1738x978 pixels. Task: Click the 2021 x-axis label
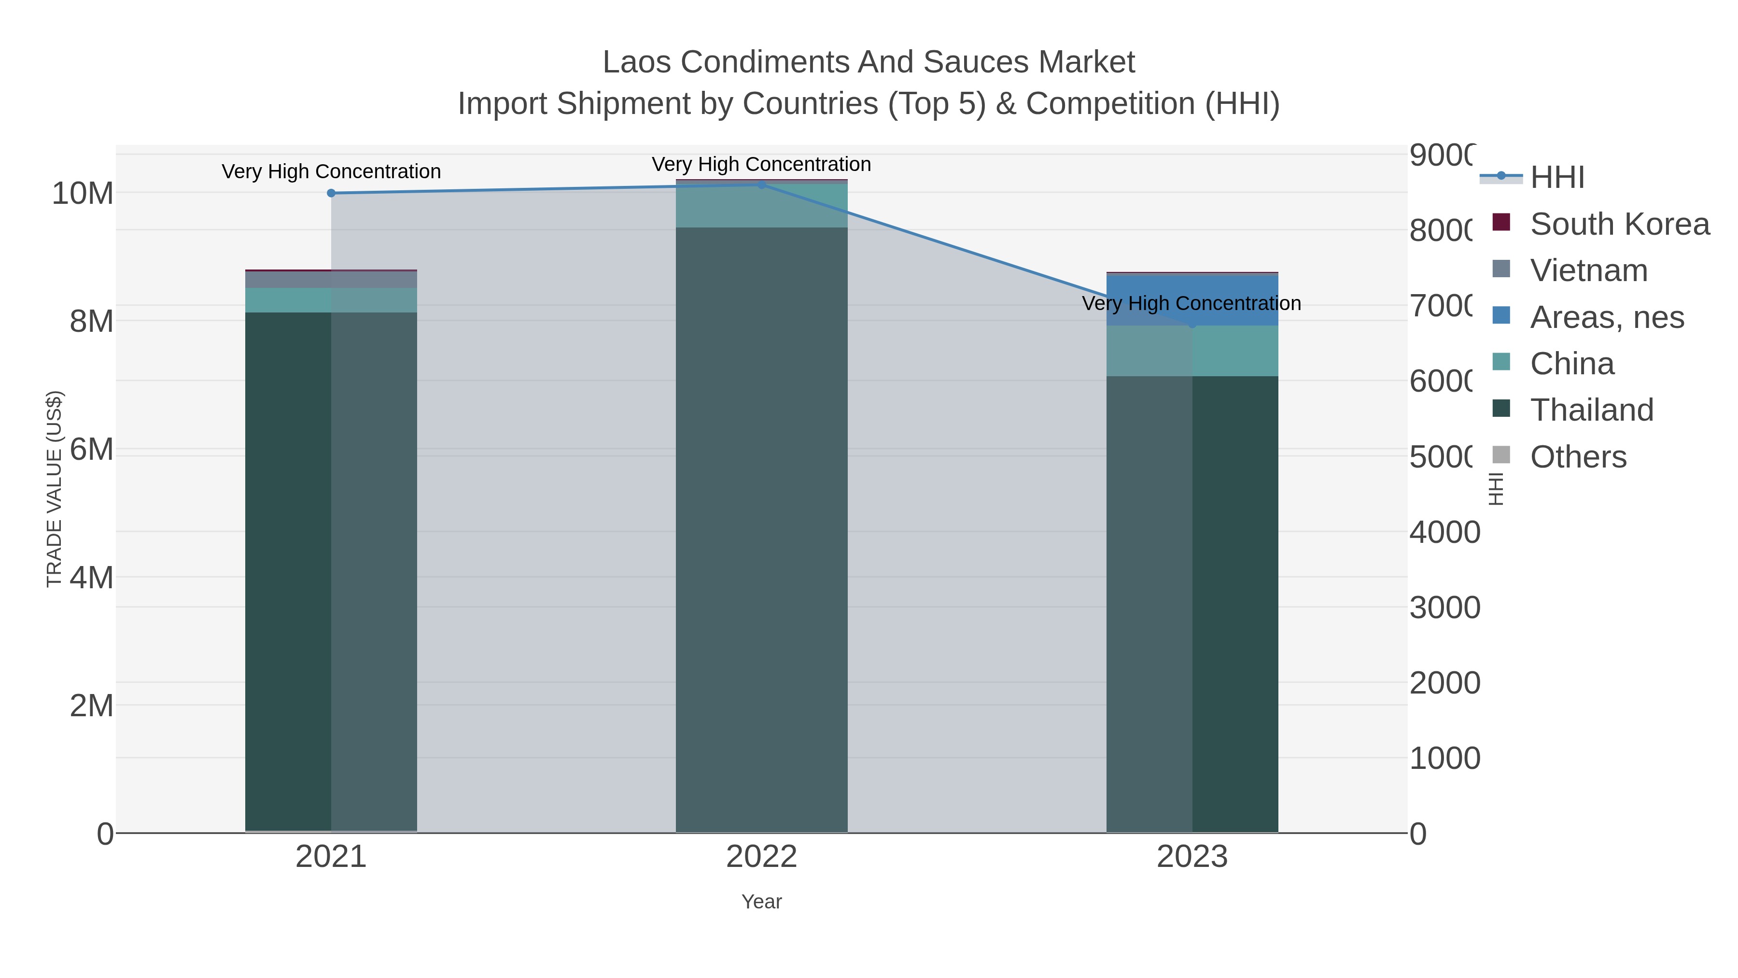[331, 857]
